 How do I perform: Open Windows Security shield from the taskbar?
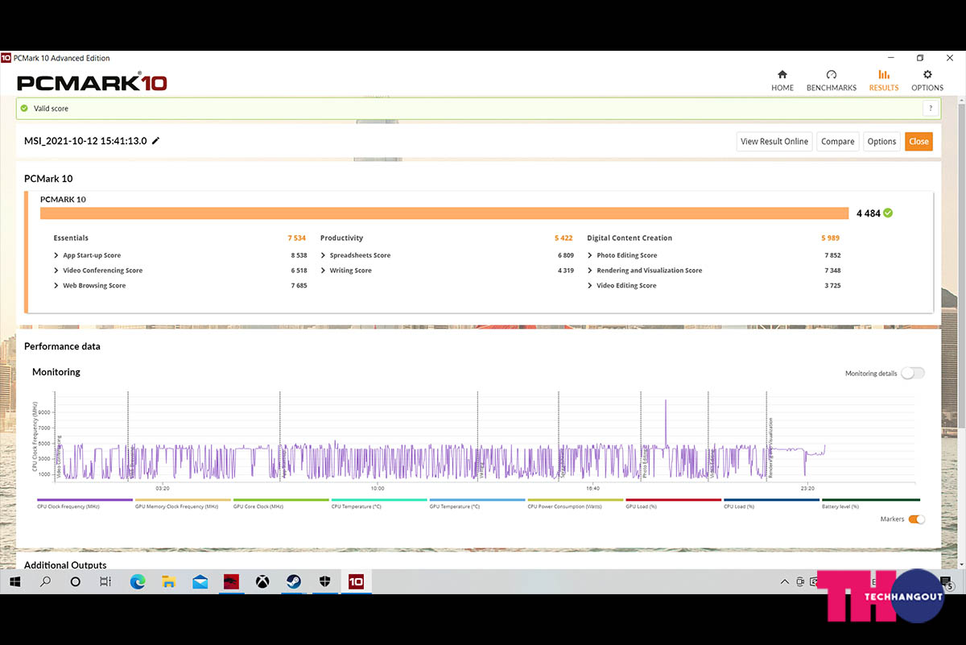324,581
